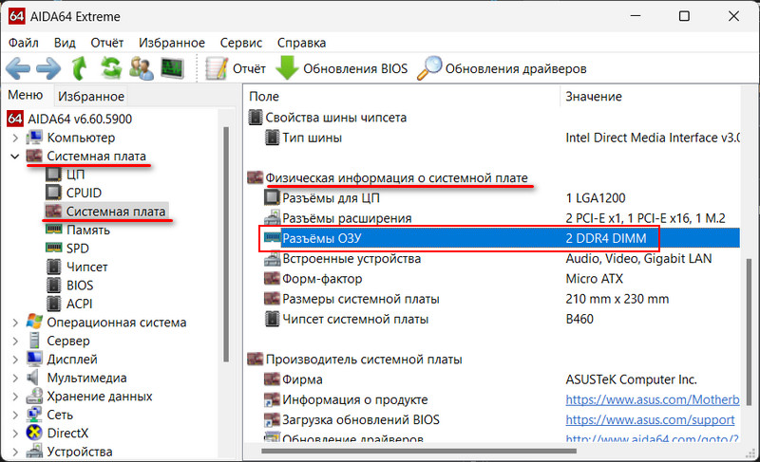The image size is (760, 462).
Task: Click the Отчёт report toolbar button
Action: [236, 68]
